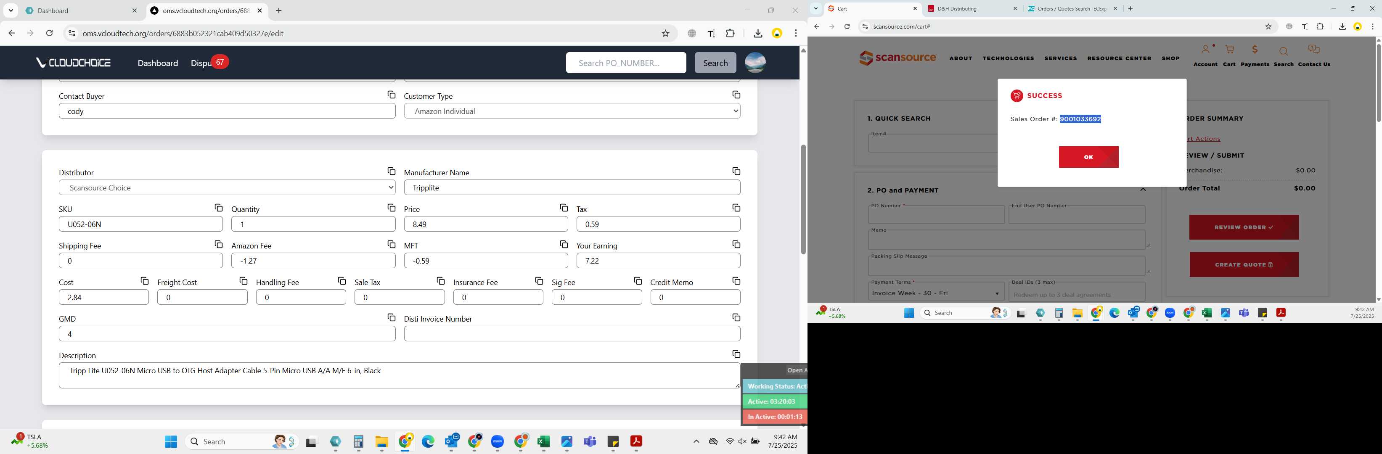
Task: Open tab search dropdown in ScanSource browser window
Action: click(815, 8)
